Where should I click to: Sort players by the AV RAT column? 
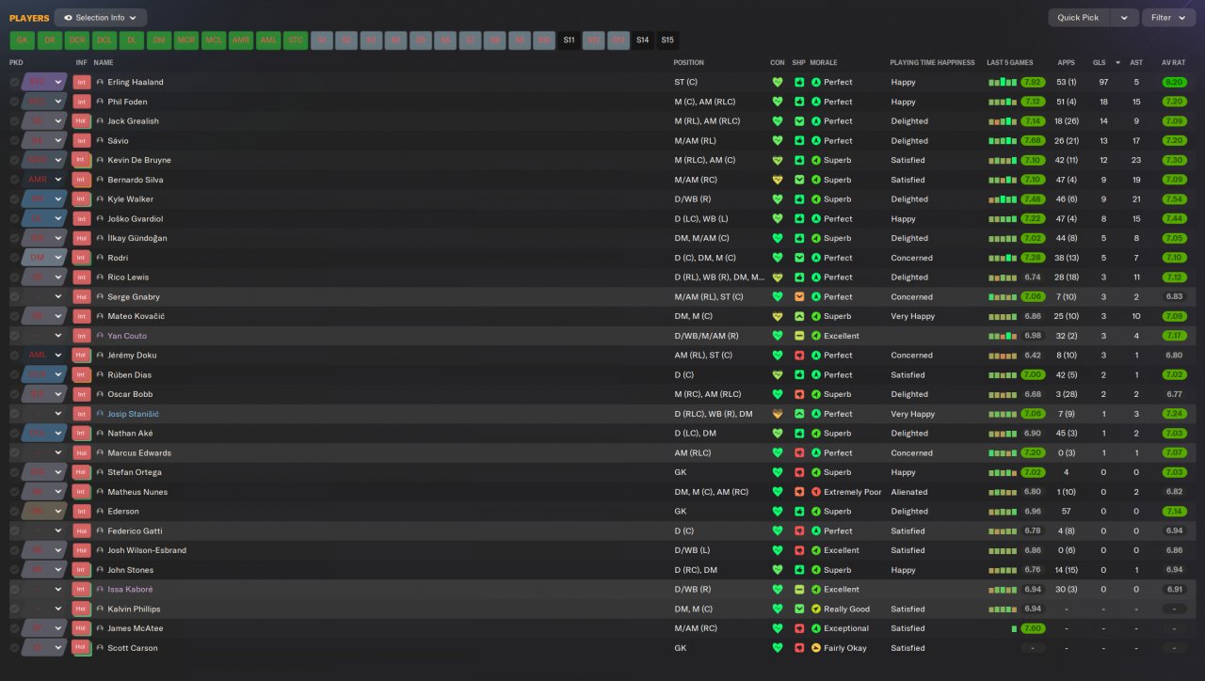[x=1173, y=63]
